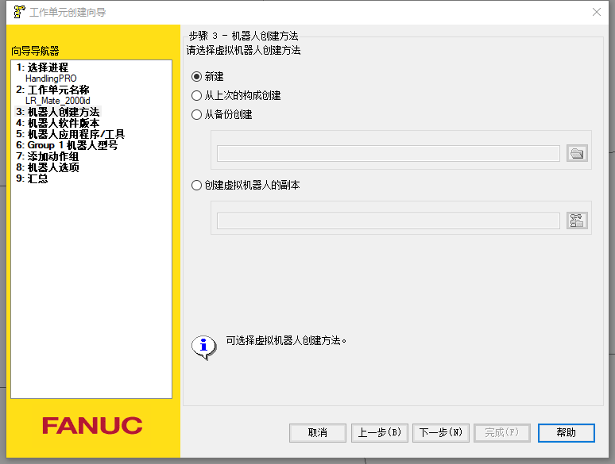615x464 pixels.
Task: Click the FANUC logo
Action: click(x=92, y=426)
